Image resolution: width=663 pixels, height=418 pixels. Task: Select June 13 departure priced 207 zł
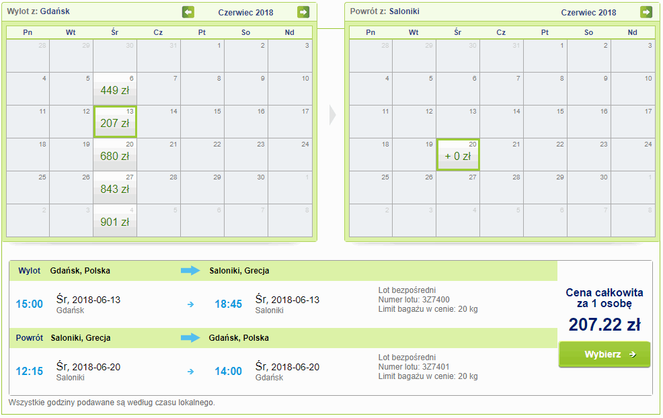click(x=115, y=122)
